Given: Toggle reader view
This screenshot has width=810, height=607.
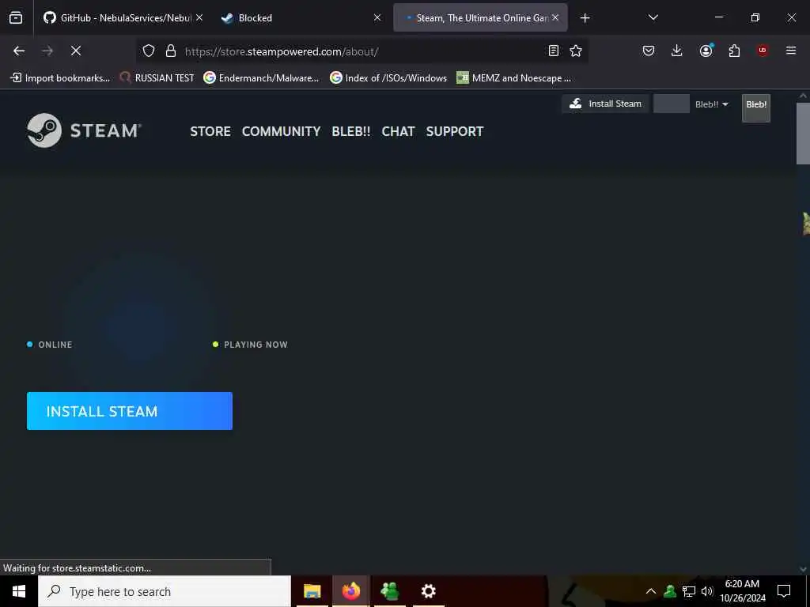Looking at the screenshot, I should [x=553, y=51].
